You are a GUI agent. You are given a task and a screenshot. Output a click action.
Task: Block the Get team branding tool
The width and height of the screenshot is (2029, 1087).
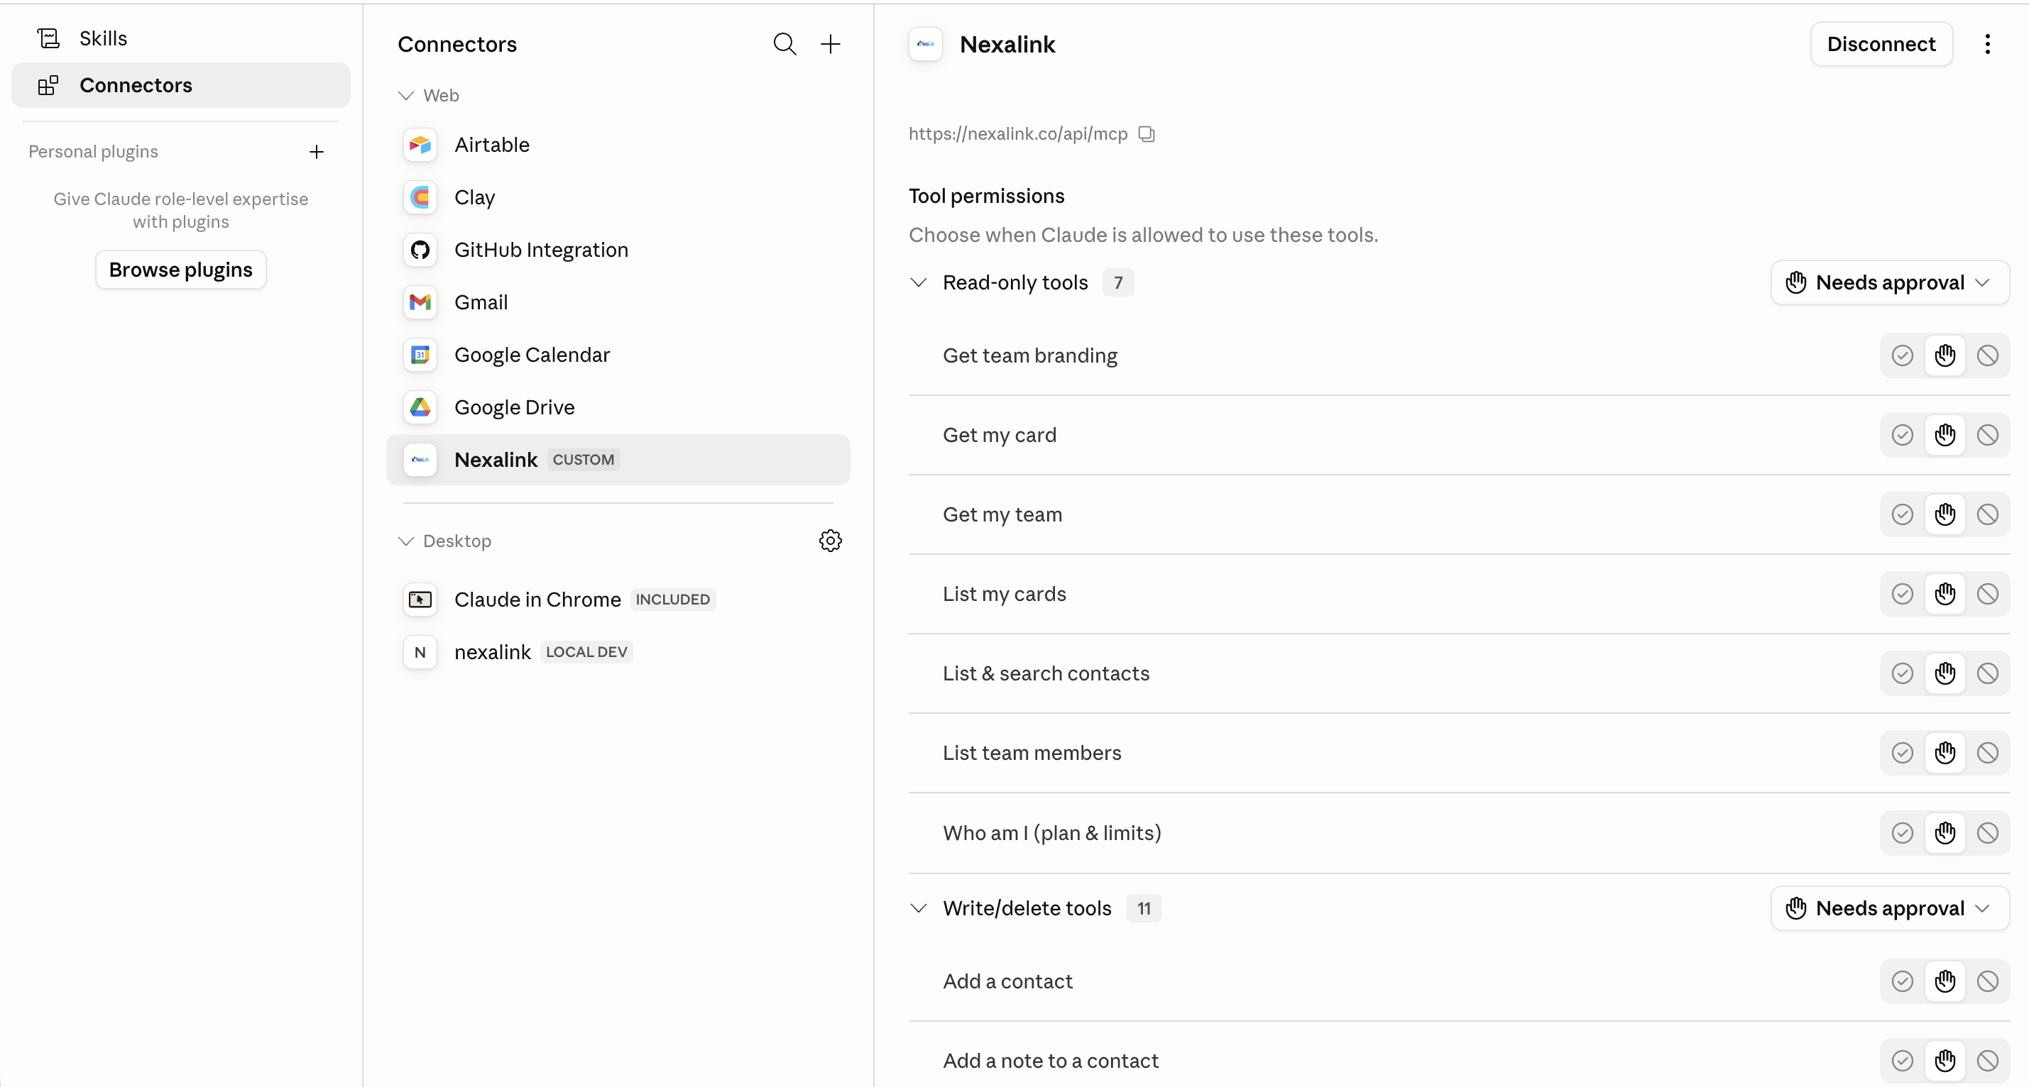coord(1987,355)
